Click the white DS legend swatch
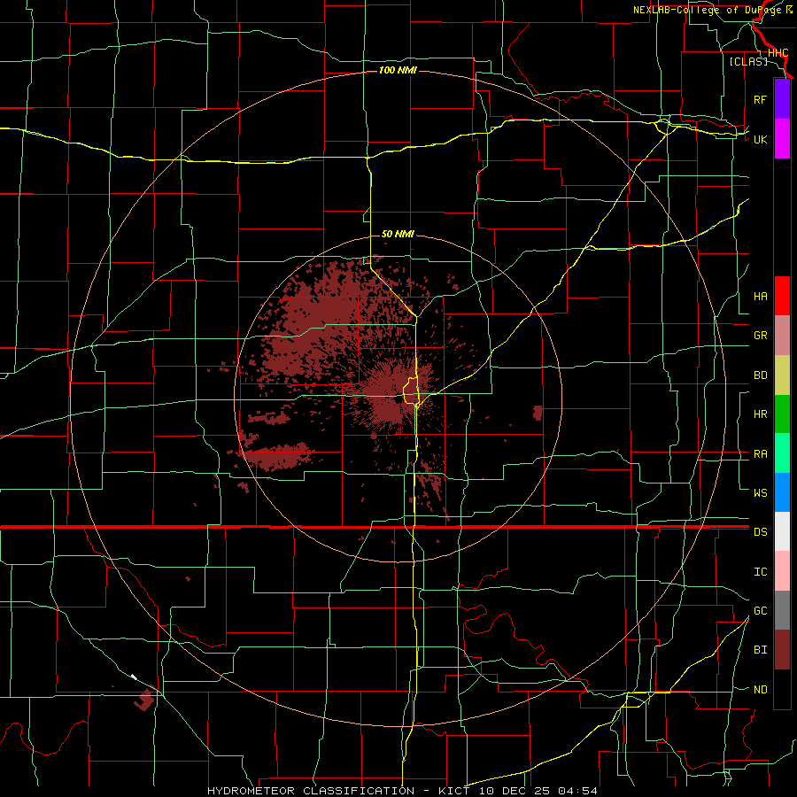 coord(782,531)
